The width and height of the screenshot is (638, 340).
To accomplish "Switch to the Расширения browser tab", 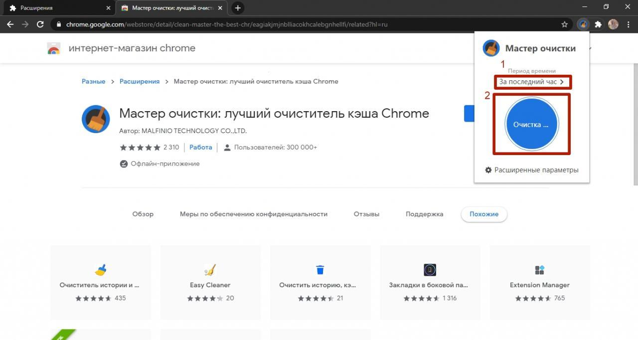I will (58, 8).
